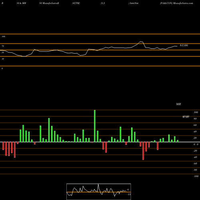Viewport: 200px width, 200px height.
Task: Click the FAALCON MunafaSutra.com header text
Action: 176,3
